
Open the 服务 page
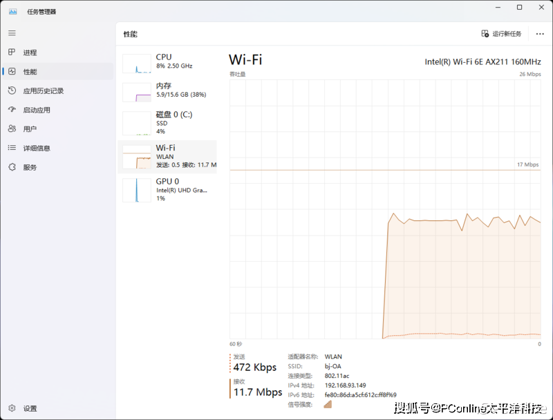click(58, 167)
